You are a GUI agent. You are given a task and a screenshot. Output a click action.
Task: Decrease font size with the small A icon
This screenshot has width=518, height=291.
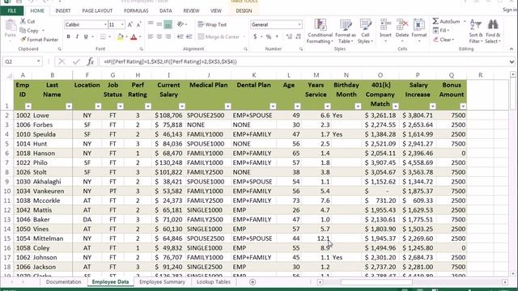(x=138, y=25)
